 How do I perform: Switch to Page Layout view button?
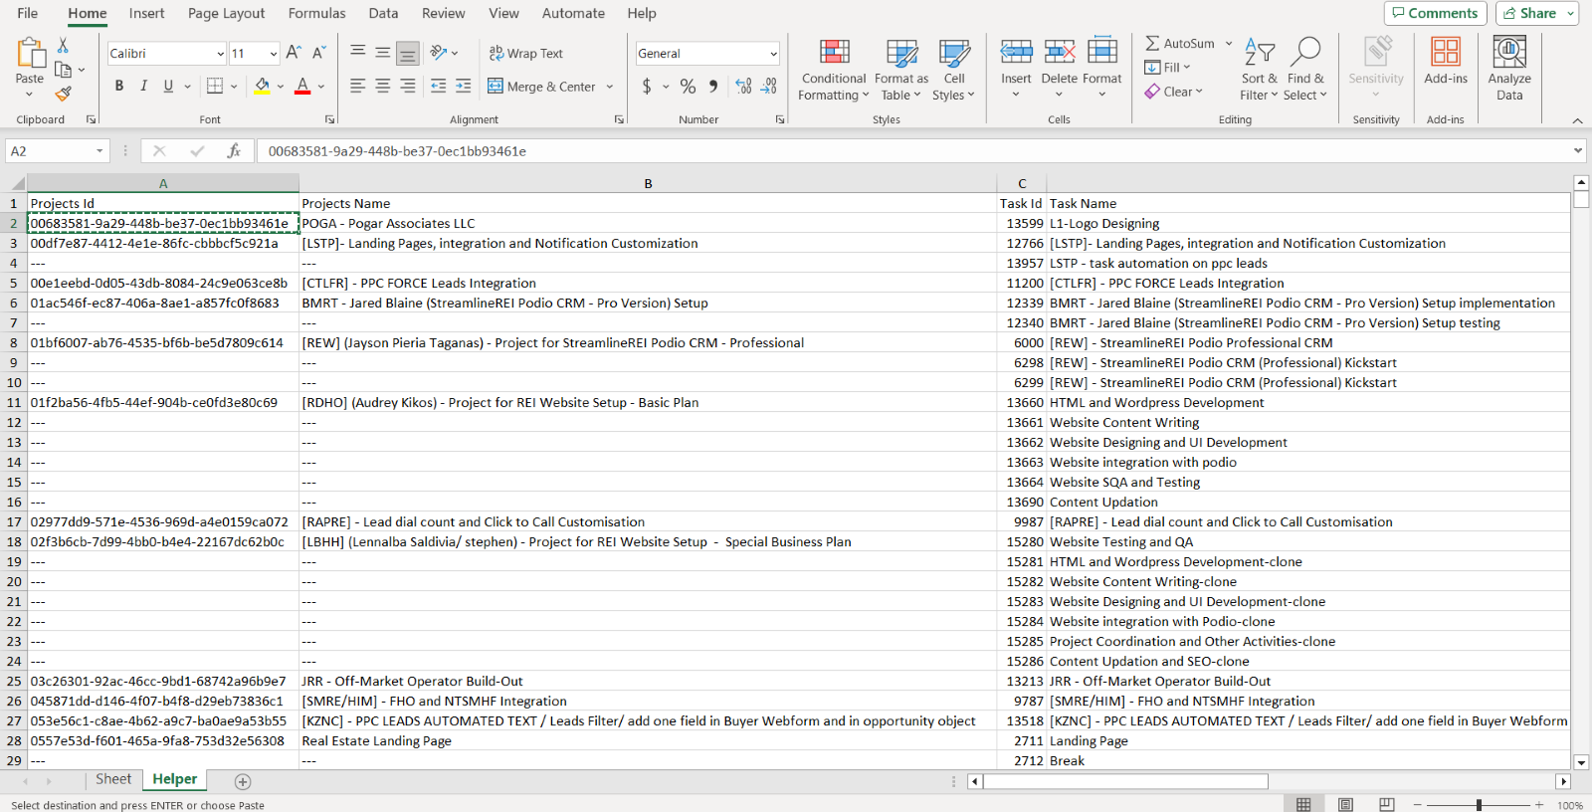(x=1345, y=804)
